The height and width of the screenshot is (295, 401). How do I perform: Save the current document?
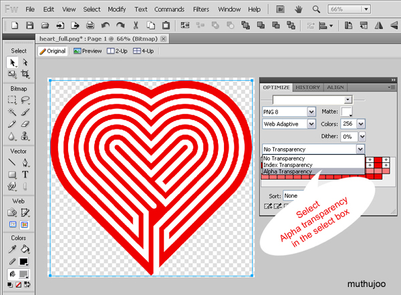[29, 25]
